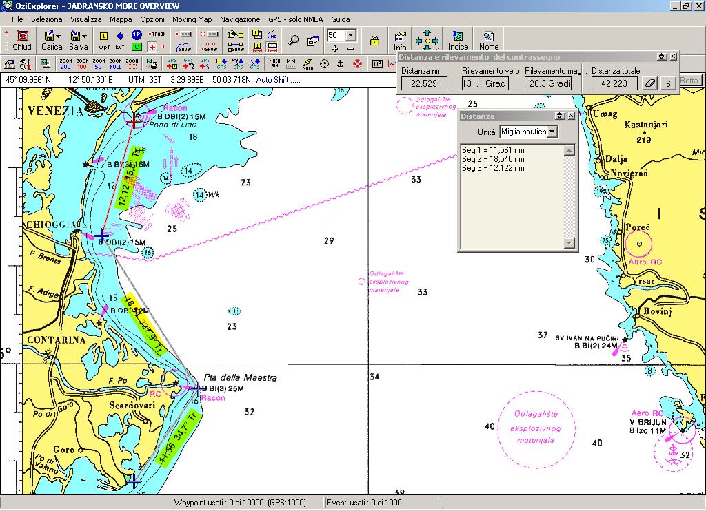The image size is (706, 511).
Task: Open the Seleziona menu
Action: coord(47,19)
